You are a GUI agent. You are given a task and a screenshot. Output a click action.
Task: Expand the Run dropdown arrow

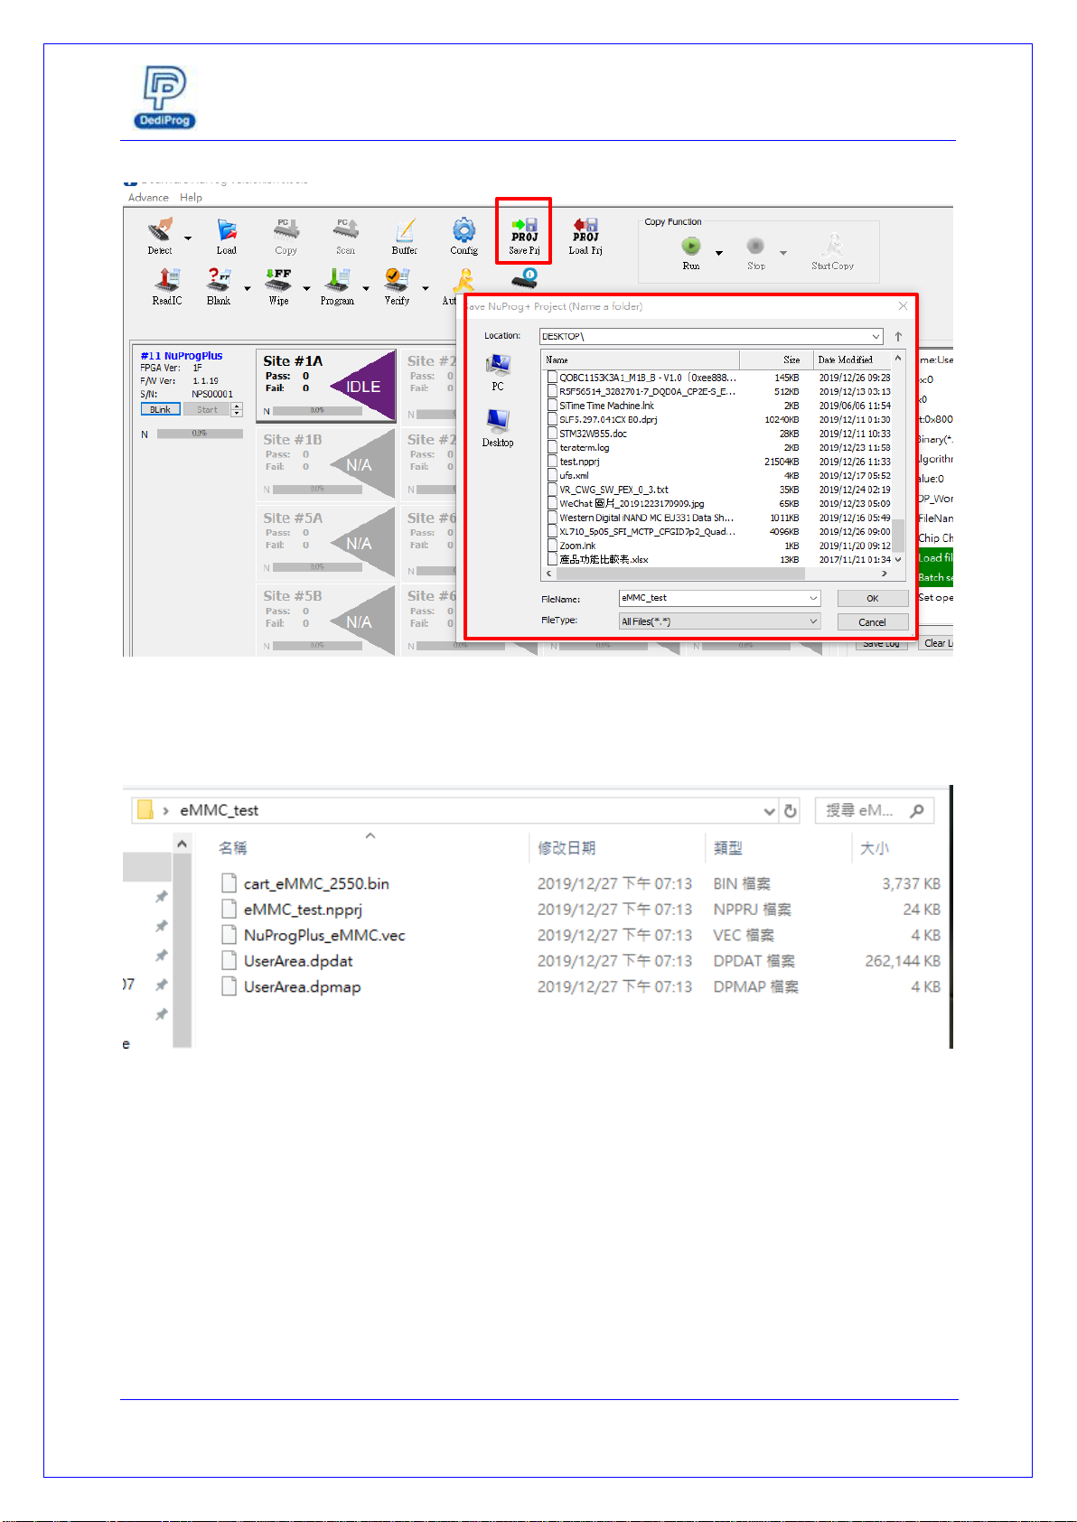tap(719, 253)
